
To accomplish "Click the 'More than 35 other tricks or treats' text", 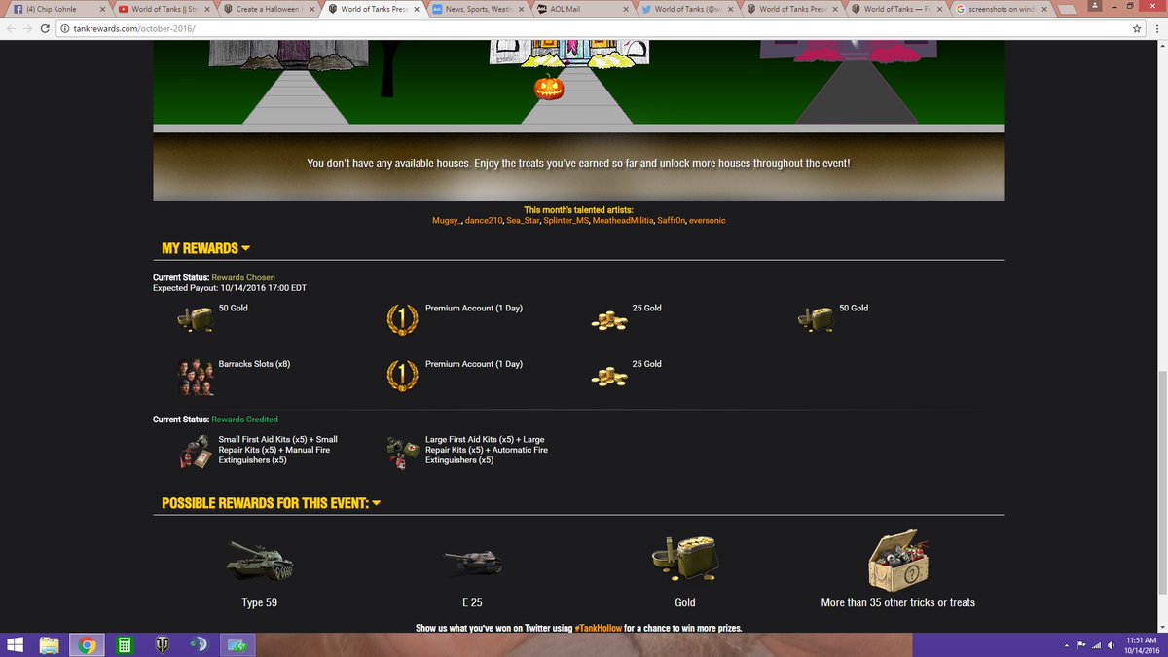I will click(898, 602).
